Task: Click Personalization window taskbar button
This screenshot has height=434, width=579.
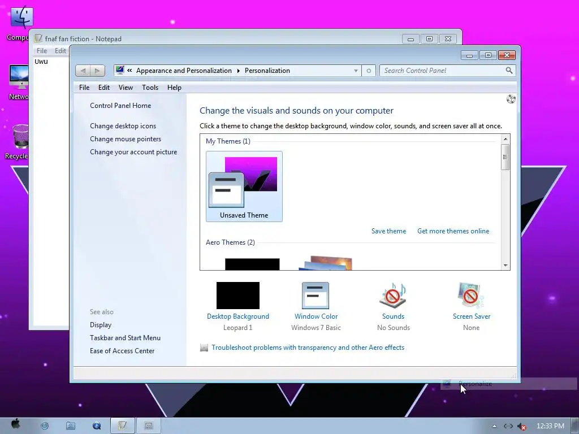Action: (149, 426)
